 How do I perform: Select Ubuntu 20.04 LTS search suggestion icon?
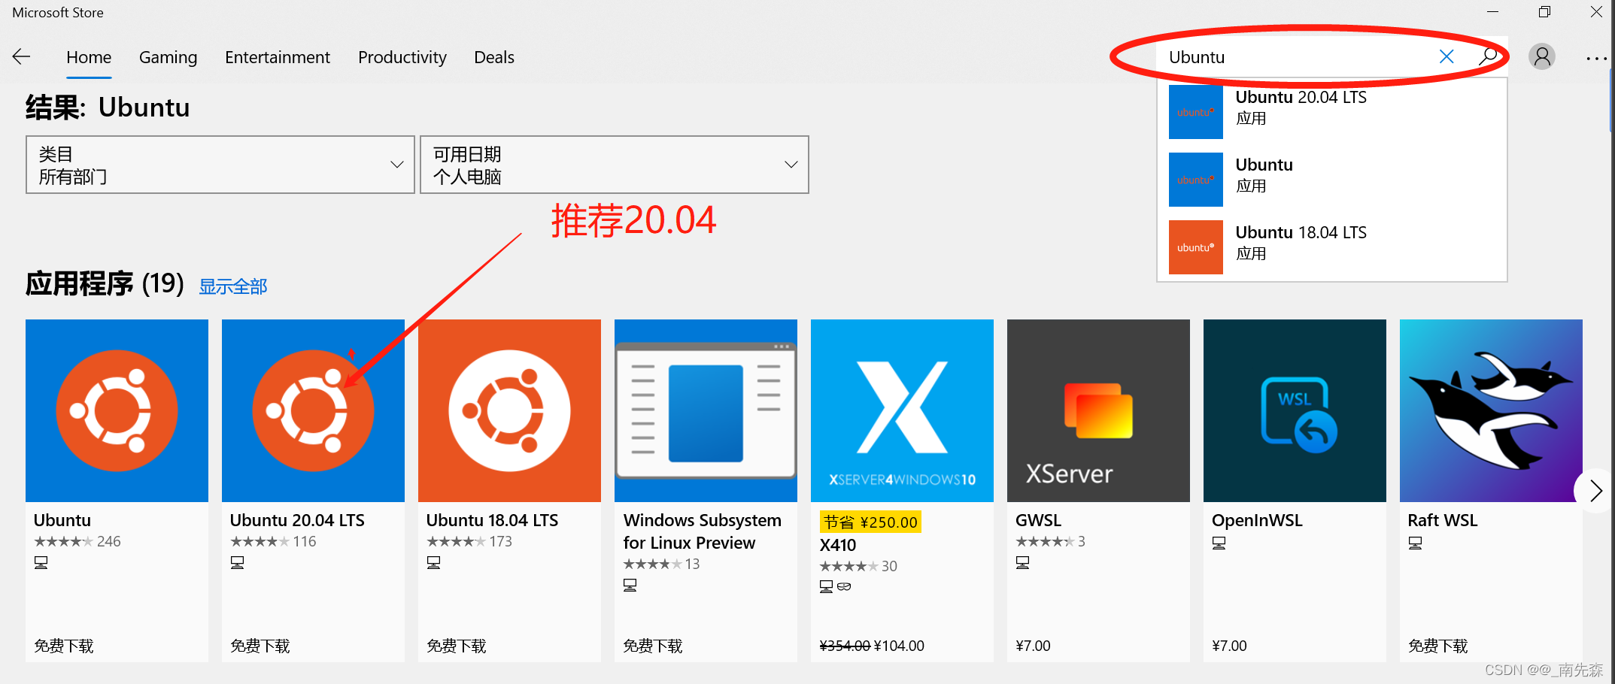1196,112
